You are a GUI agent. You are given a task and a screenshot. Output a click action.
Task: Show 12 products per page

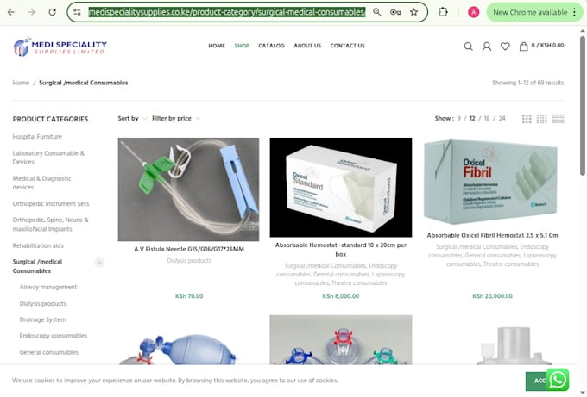point(472,118)
